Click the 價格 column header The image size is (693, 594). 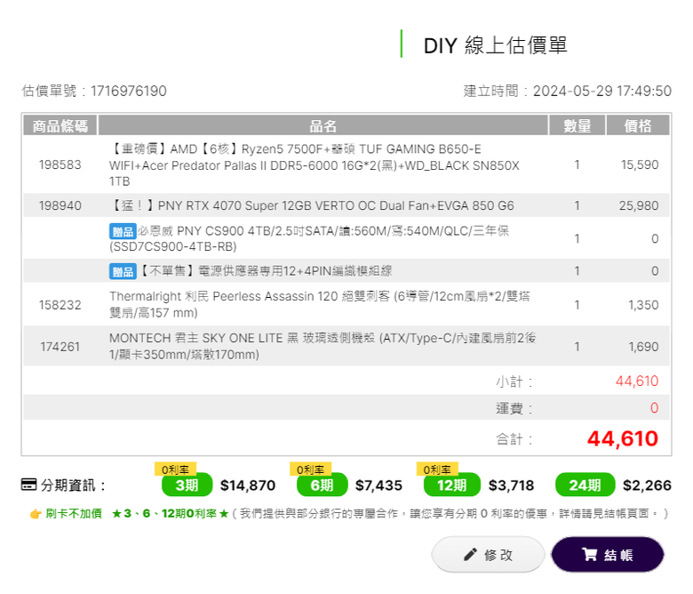pyautogui.click(x=638, y=125)
